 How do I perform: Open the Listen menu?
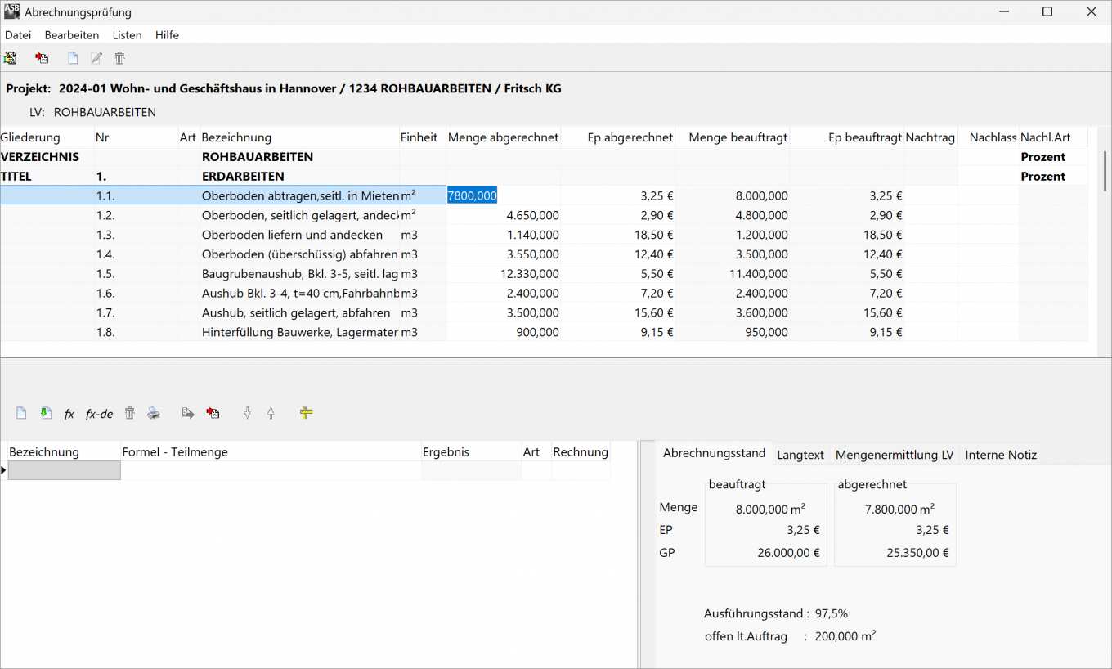[x=127, y=35]
